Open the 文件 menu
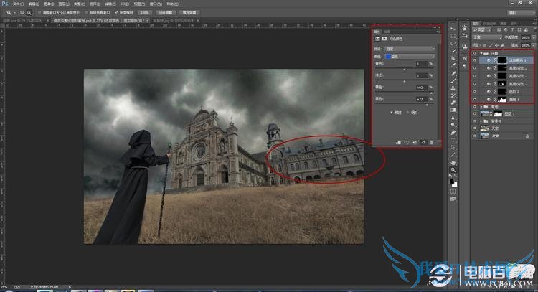Screen dimensions: 538x292 [x=18, y=4]
